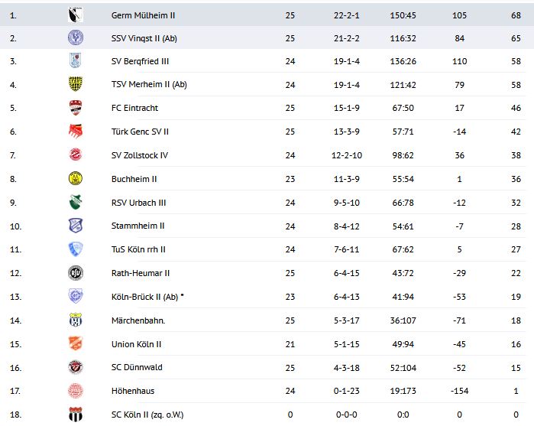Click the SC Köln II striped crest
Viewport: 534px width, 426px height.
76,415
